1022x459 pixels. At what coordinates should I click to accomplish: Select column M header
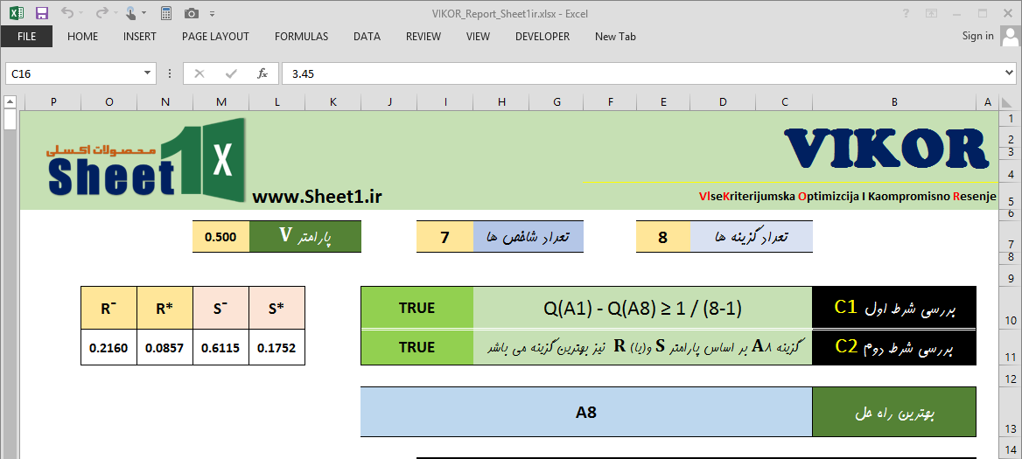(221, 101)
